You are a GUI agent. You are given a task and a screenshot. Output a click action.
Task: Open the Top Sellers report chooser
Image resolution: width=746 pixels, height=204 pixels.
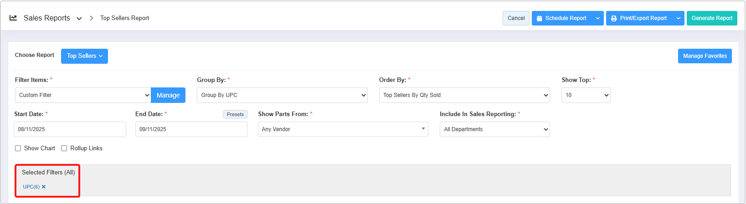(x=84, y=56)
